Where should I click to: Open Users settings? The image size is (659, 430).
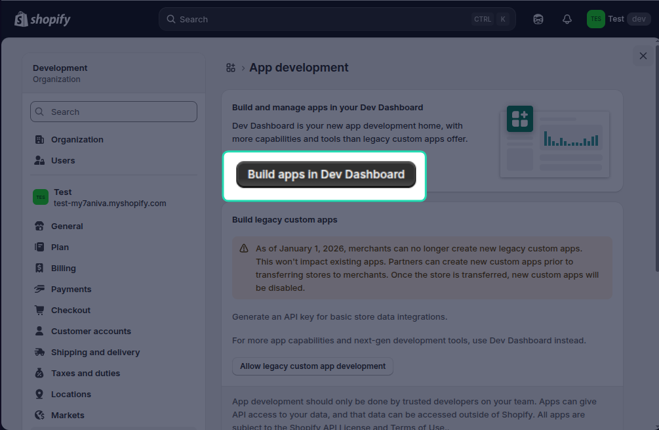[114, 160]
